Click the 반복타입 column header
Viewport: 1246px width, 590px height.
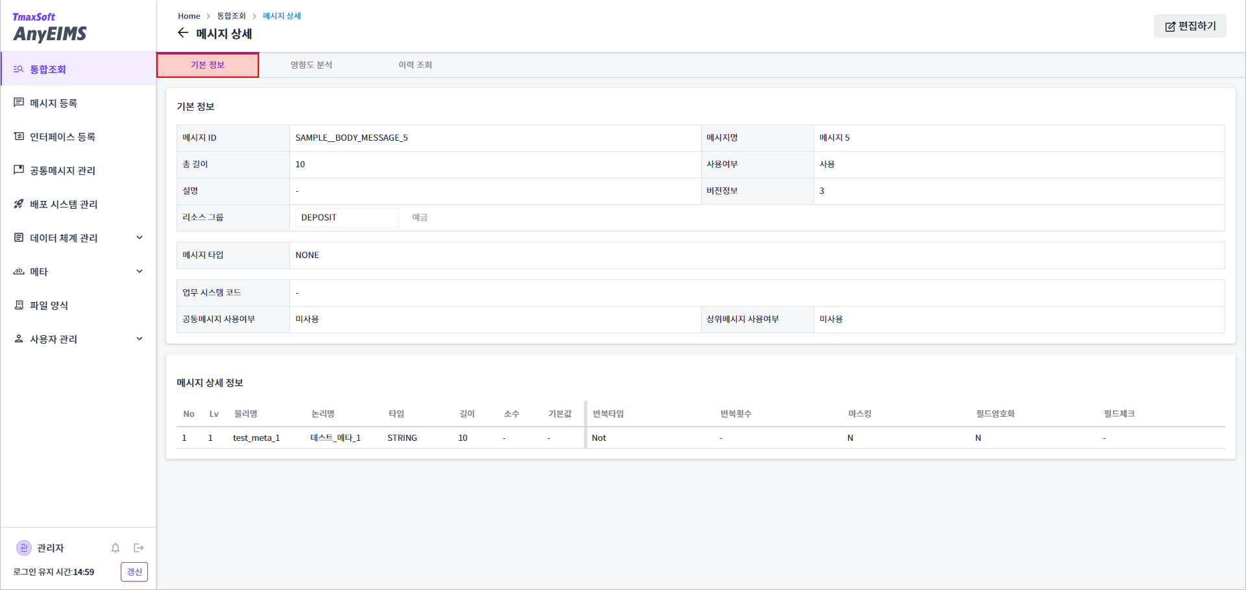click(x=608, y=414)
